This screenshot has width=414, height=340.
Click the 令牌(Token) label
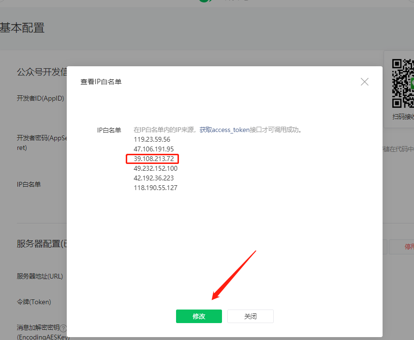pyautogui.click(x=34, y=302)
